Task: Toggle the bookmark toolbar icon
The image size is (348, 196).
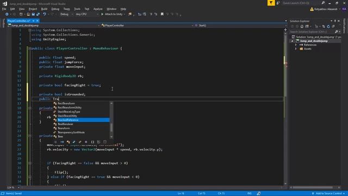Action: pyautogui.click(x=162, y=14)
